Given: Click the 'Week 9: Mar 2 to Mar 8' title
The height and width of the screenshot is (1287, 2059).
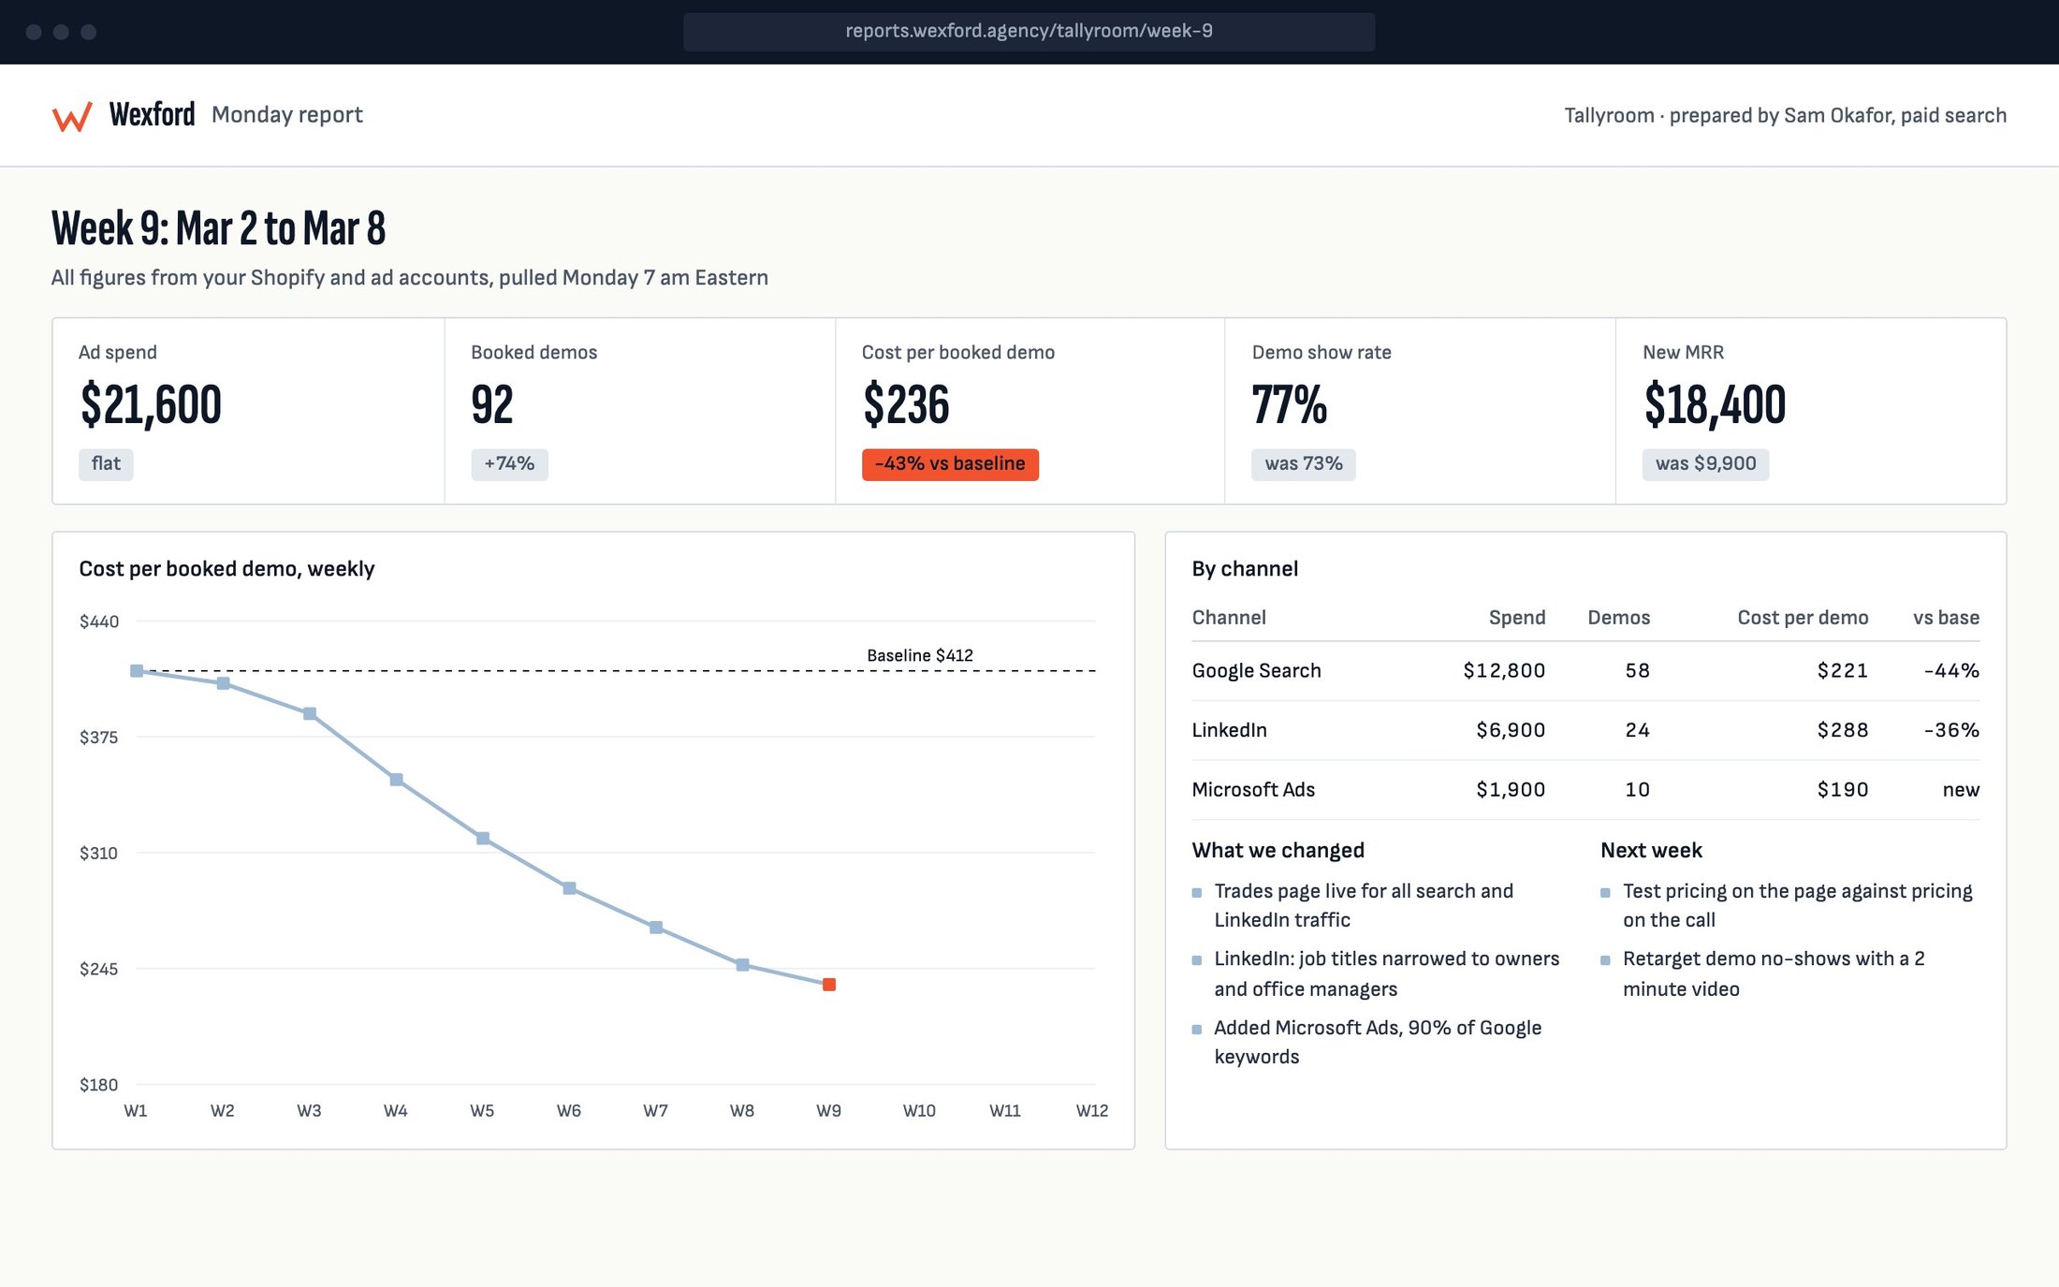Looking at the screenshot, I should [x=218, y=227].
